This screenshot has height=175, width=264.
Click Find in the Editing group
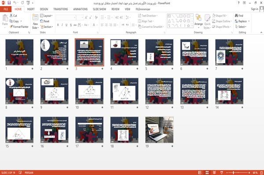pos(239,16)
